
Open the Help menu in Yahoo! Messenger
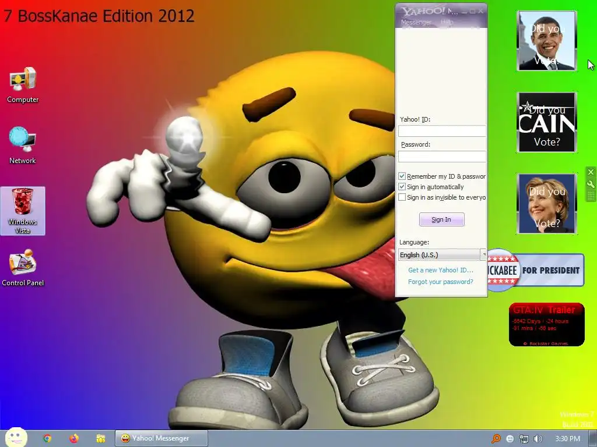(x=447, y=23)
